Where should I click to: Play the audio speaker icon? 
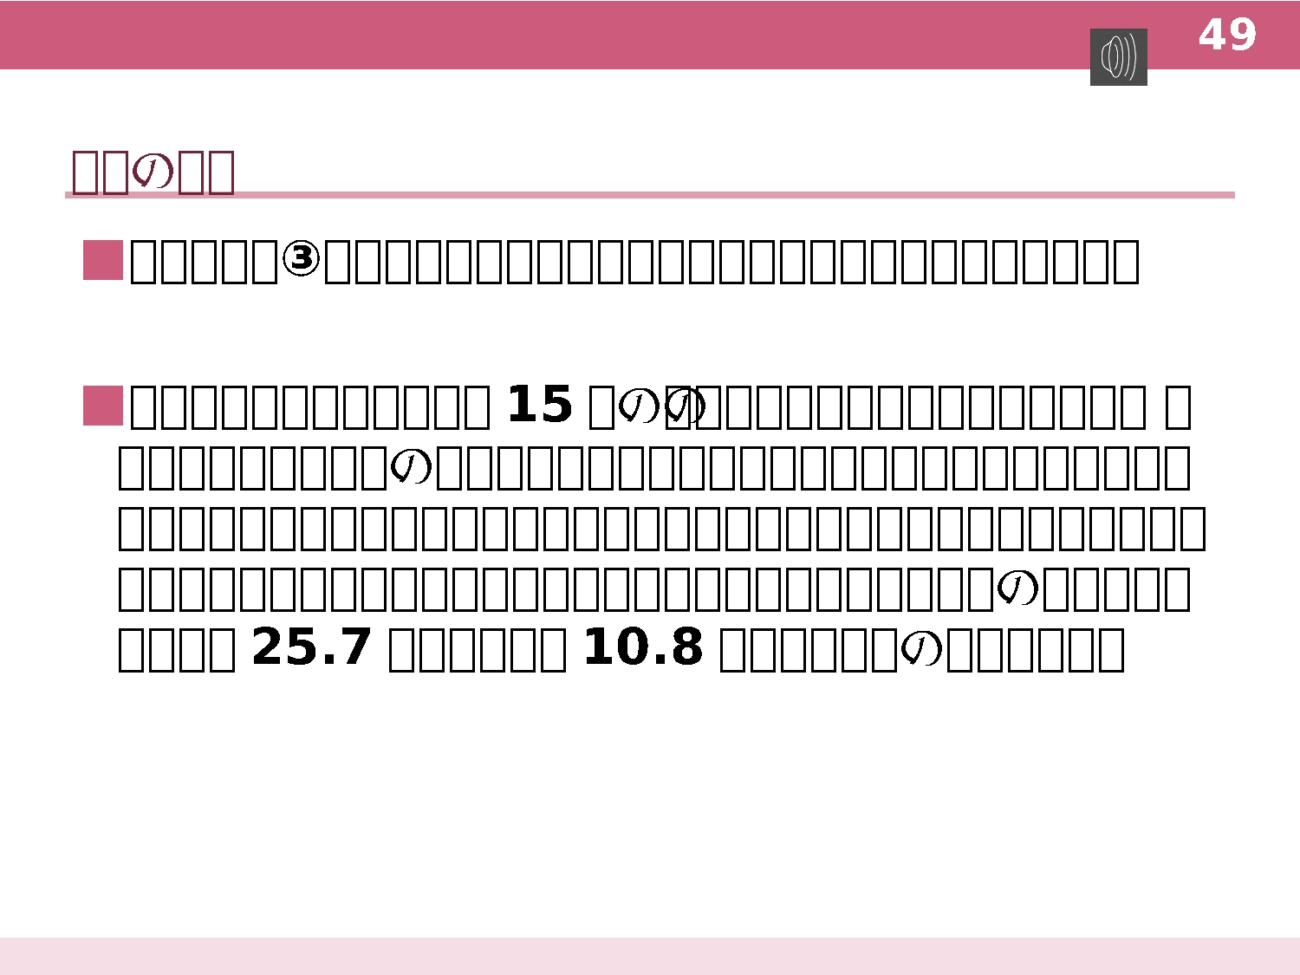point(1118,57)
